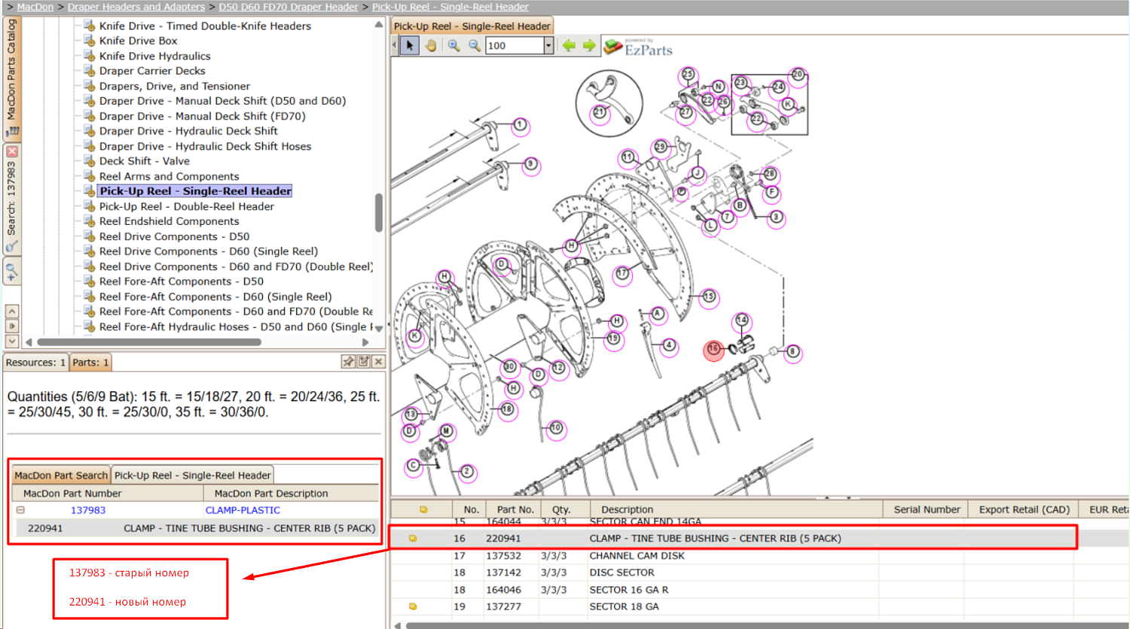Screen dimensions: 1130x629
Task: Sort parts table by Part No. column
Action: [515, 509]
